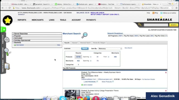Click the More Products link
Viewport: 179px width, 100px height.
tap(107, 82)
